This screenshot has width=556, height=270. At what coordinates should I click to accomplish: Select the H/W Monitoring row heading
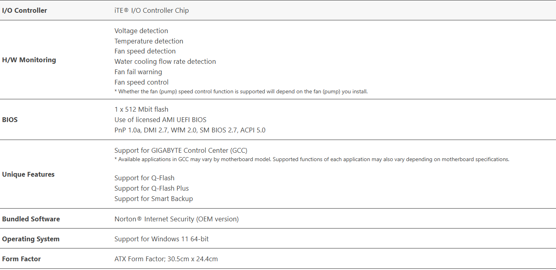coord(29,60)
